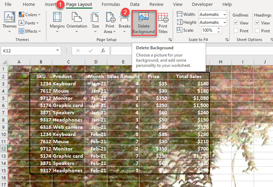Click Delete Background button
The image size is (273, 187).
click(144, 23)
